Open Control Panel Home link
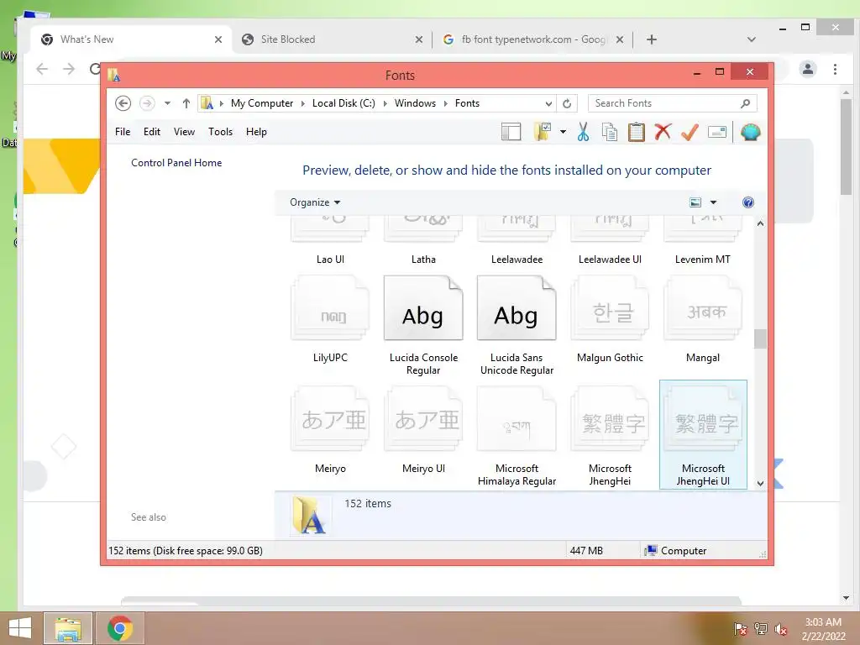Screen dimensions: 860x645 click(176, 162)
